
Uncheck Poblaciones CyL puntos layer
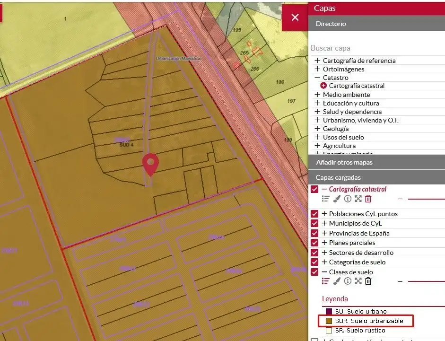tap(314, 214)
